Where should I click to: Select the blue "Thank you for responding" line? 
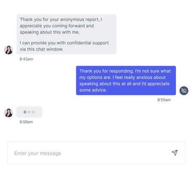pyautogui.click(x=125, y=71)
